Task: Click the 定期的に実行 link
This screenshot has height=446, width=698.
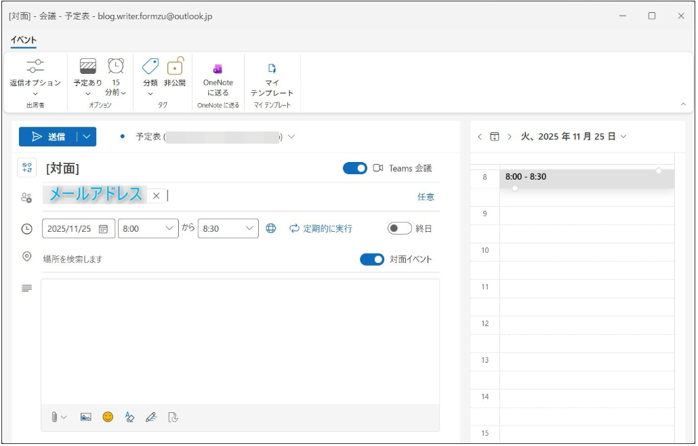Action: click(x=321, y=228)
